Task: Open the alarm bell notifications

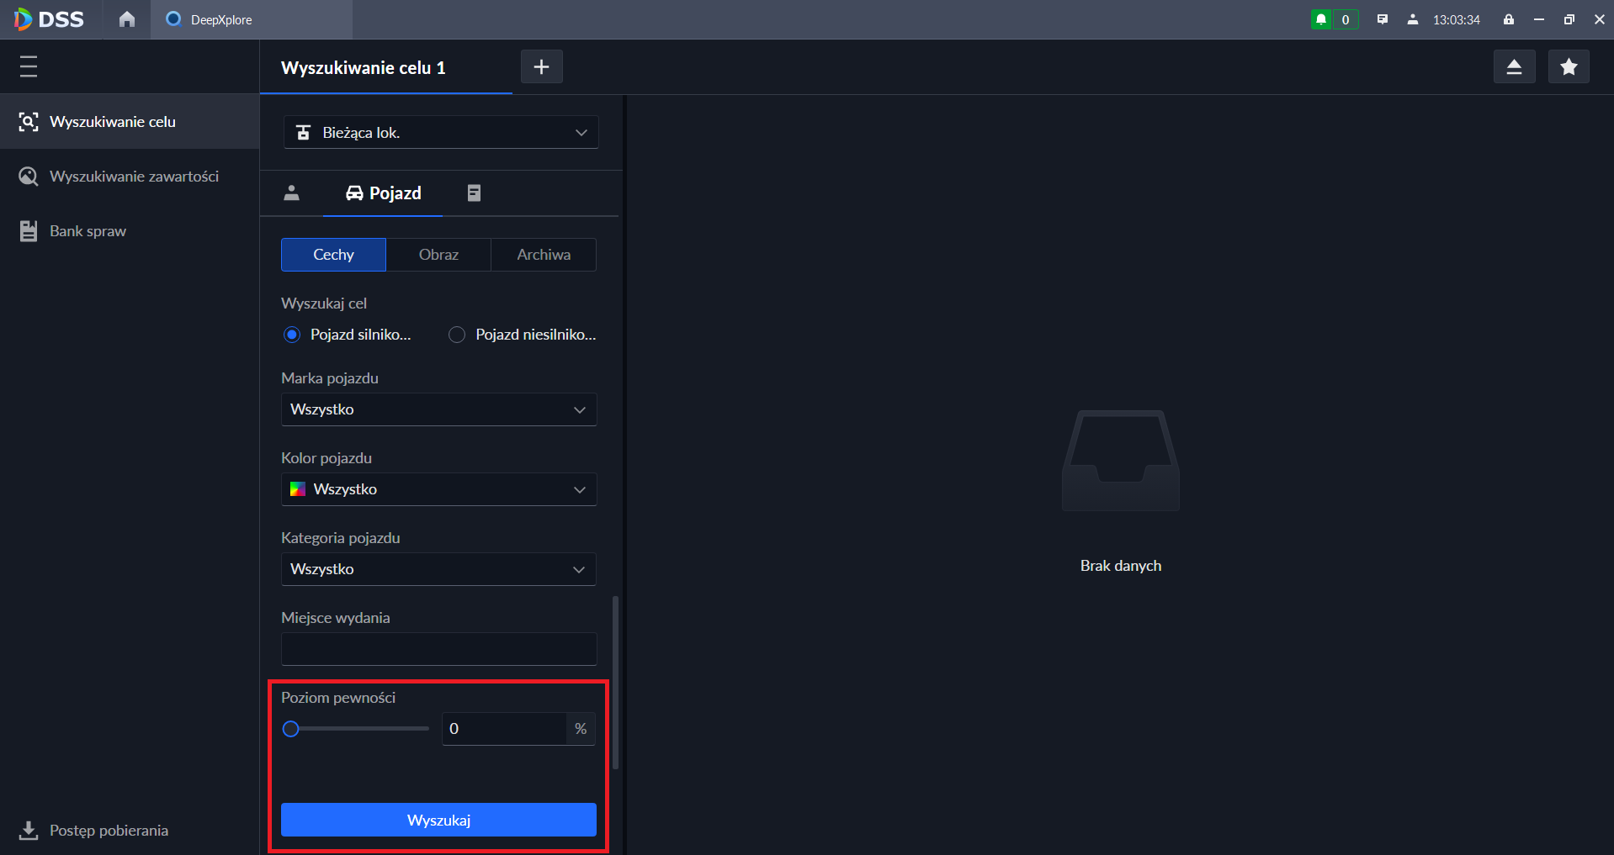Action: (x=1321, y=19)
